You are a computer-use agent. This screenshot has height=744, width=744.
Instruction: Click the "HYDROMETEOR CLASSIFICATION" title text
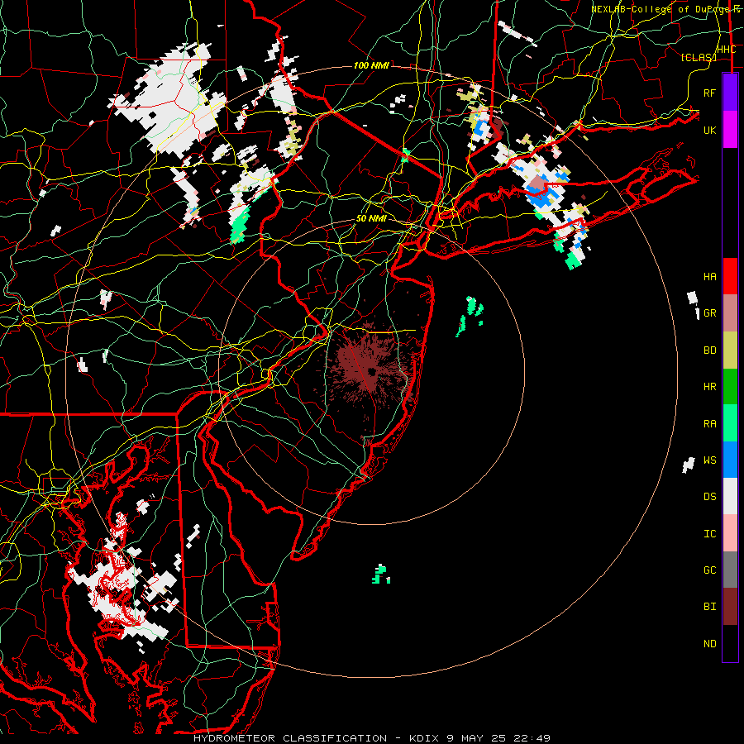(290, 738)
